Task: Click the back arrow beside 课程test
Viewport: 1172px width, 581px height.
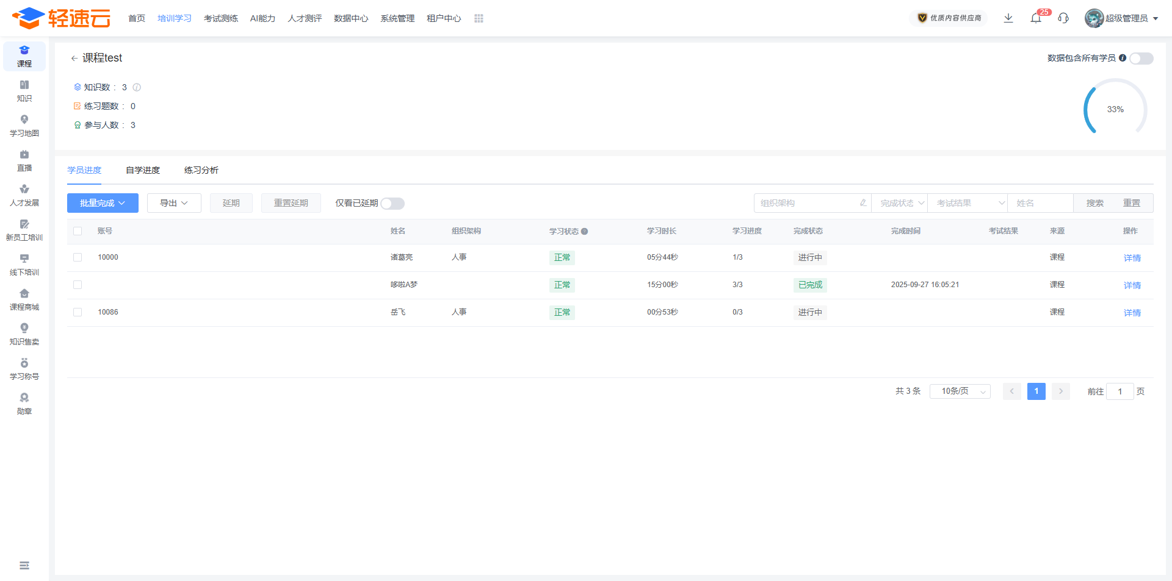Action: [74, 59]
